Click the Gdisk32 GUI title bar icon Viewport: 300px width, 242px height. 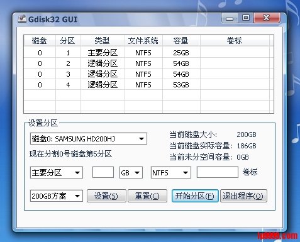coord(21,19)
